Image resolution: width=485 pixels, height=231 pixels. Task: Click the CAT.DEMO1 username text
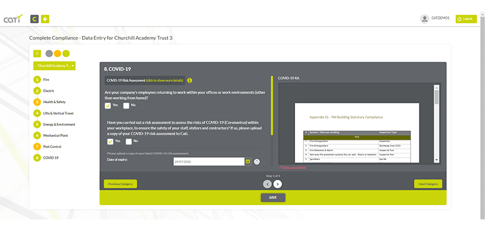[x=441, y=18]
